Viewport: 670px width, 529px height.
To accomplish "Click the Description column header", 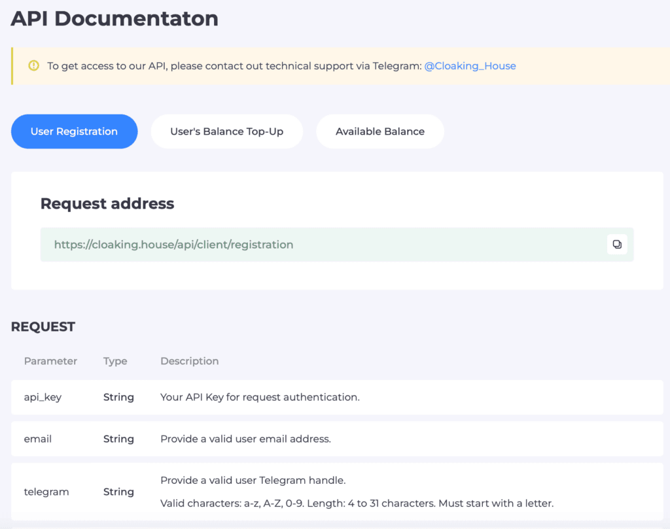I will [x=189, y=361].
